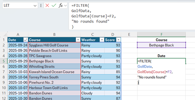Click the score cell showing 91
Screen dimensions: 195x100
[x=113, y=61]
